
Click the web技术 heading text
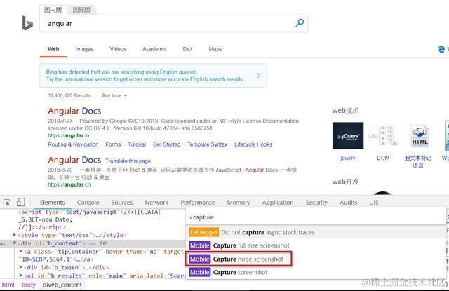[345, 111]
